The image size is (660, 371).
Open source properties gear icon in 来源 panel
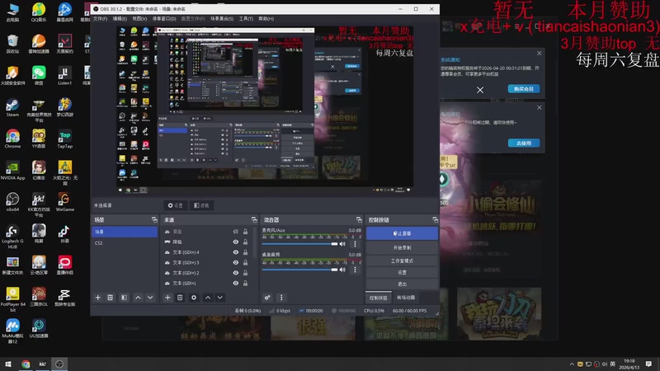[194, 298]
